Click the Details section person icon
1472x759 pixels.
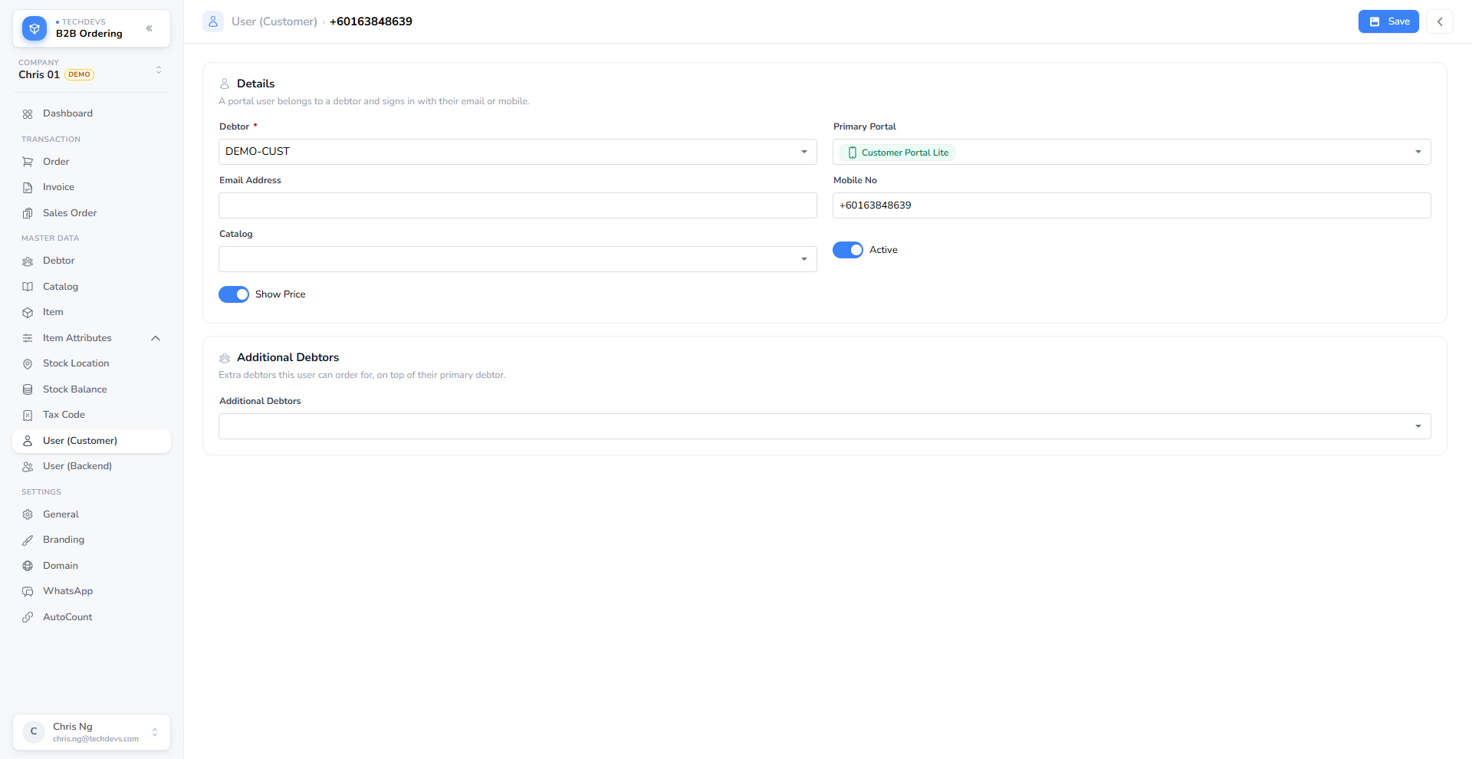pyautogui.click(x=225, y=84)
